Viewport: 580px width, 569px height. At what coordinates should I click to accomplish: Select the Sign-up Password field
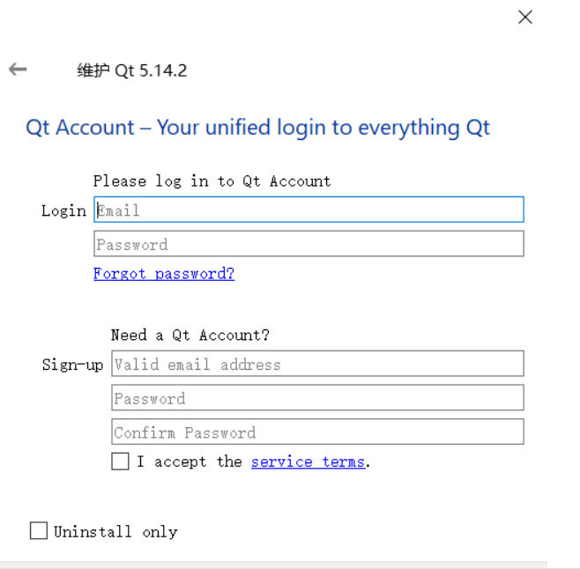coord(317,398)
